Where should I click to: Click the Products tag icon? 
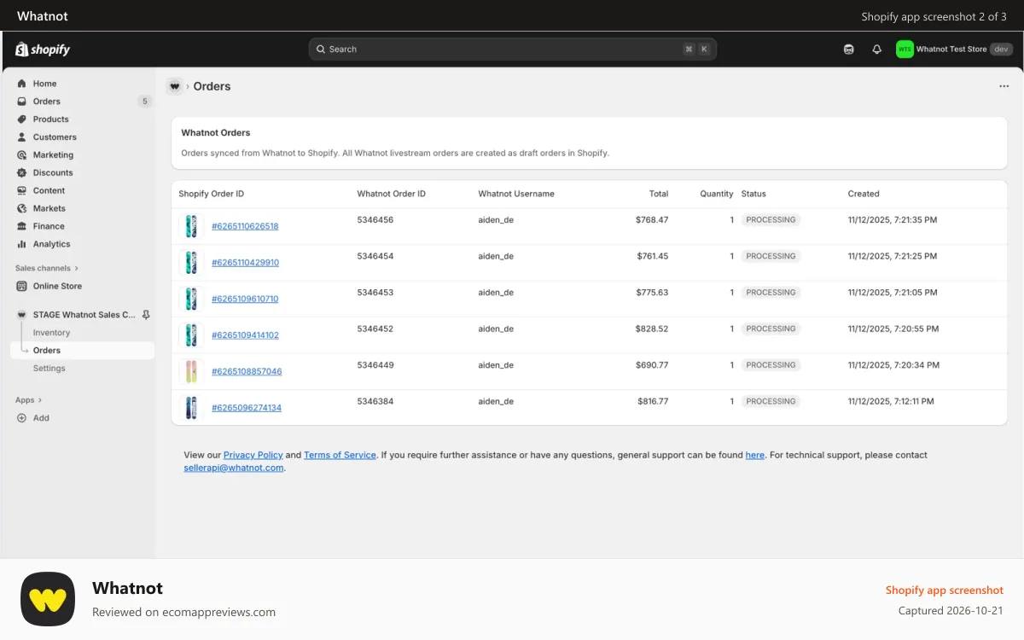22,119
